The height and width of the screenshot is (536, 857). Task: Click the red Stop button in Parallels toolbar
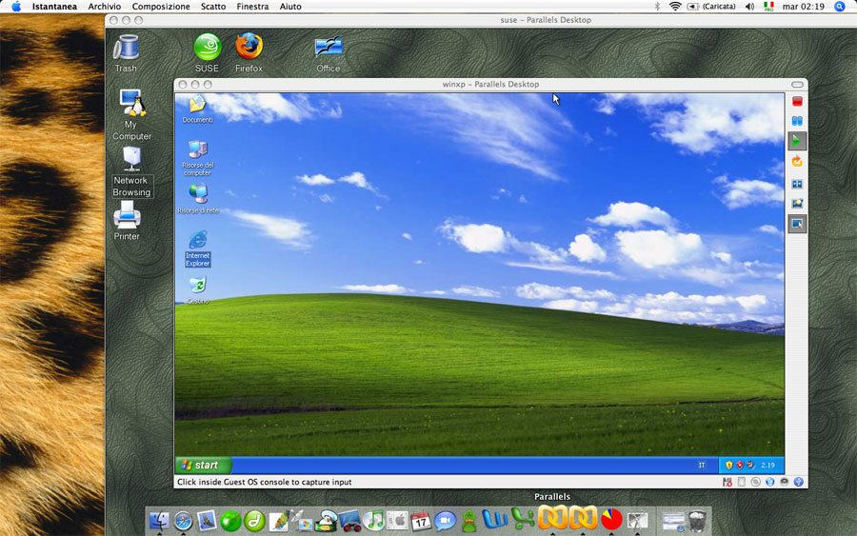click(797, 102)
